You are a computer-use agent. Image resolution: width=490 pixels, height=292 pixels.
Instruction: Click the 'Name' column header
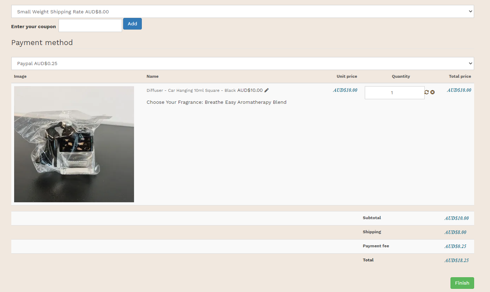point(153,76)
